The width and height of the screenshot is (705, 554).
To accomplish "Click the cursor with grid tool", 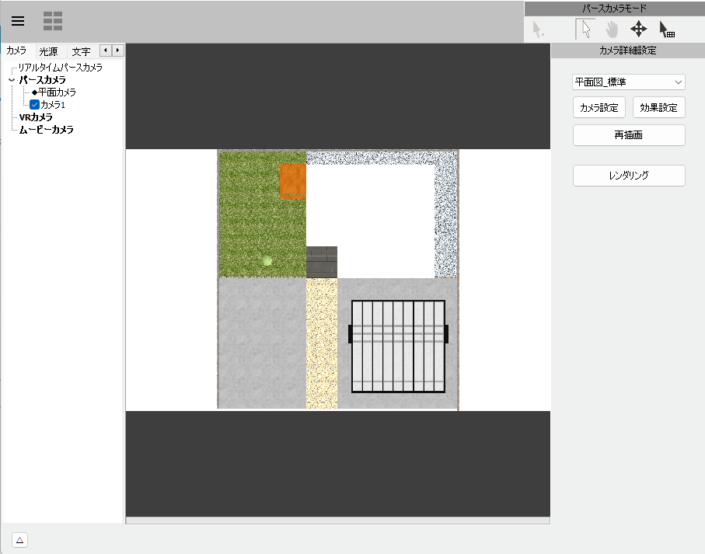I will (x=667, y=30).
